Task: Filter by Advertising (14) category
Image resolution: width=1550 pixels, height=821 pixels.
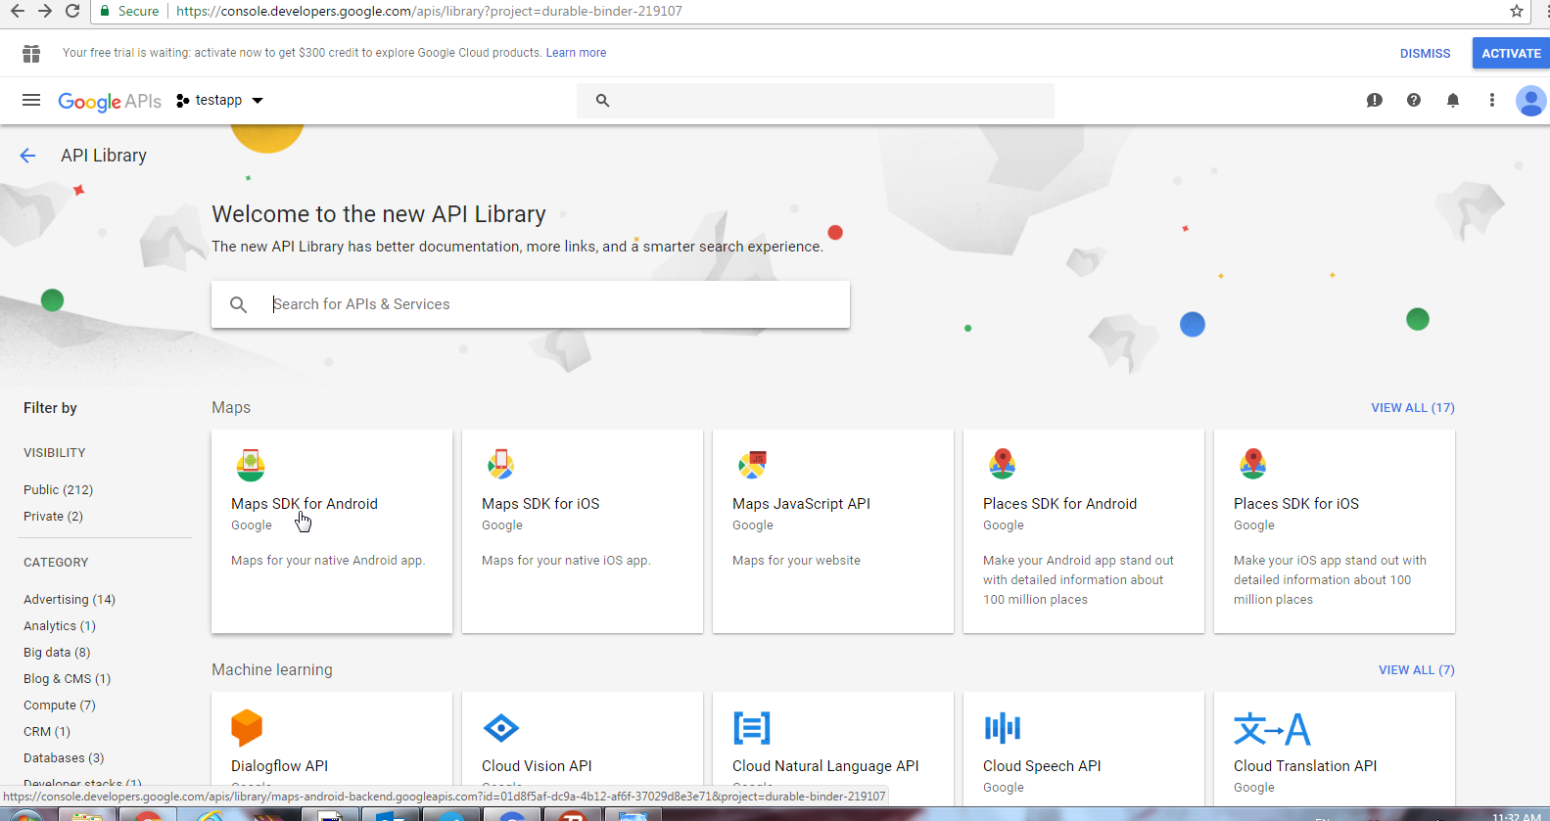Action: (70, 600)
